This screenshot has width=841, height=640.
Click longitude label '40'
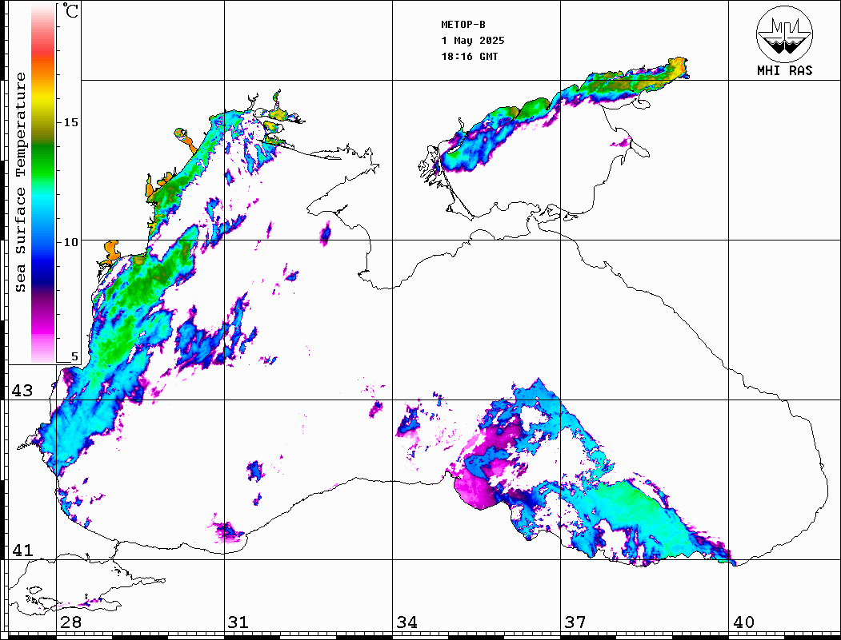click(x=743, y=622)
